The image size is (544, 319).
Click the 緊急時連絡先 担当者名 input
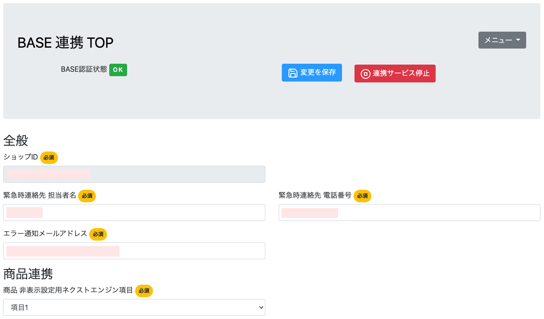coord(134,213)
